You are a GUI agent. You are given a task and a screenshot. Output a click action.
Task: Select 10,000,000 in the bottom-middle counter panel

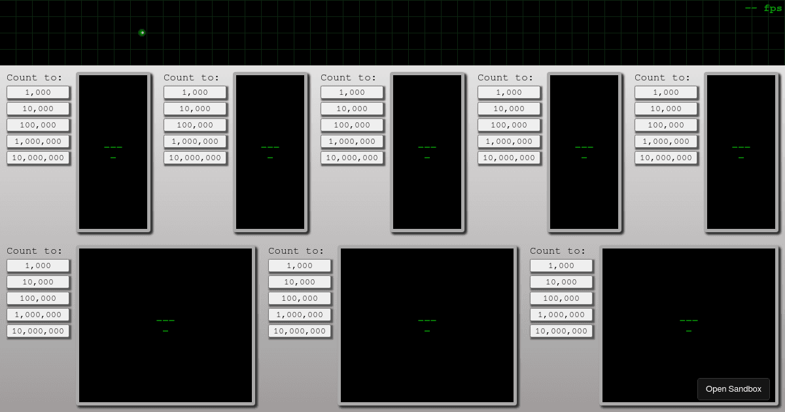point(300,331)
